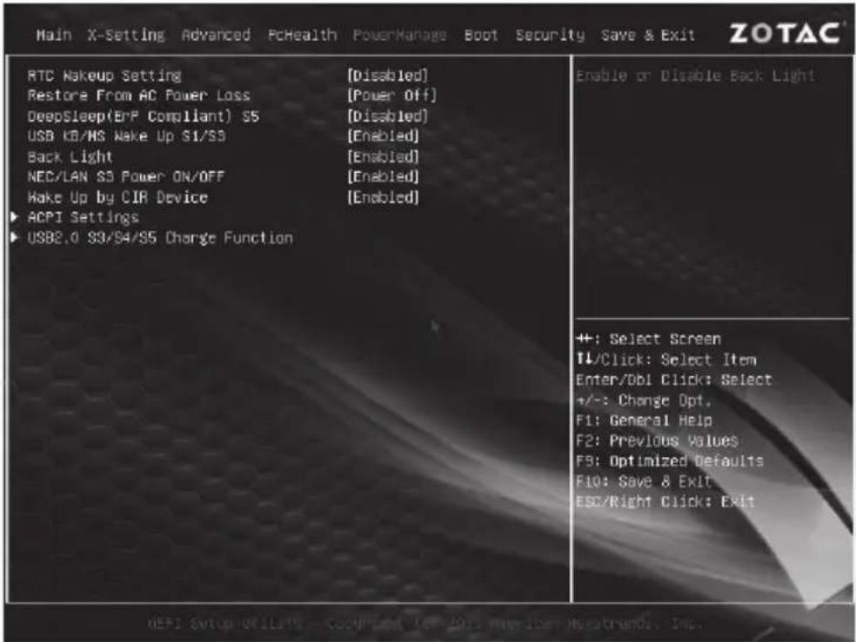Viewport: 856px width, 642px height.
Task: Change the Power Off value
Action: [x=392, y=96]
